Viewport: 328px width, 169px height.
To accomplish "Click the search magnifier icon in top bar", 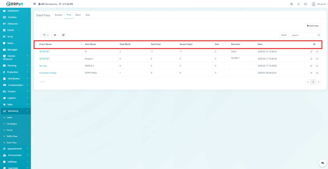I will point(291,4).
